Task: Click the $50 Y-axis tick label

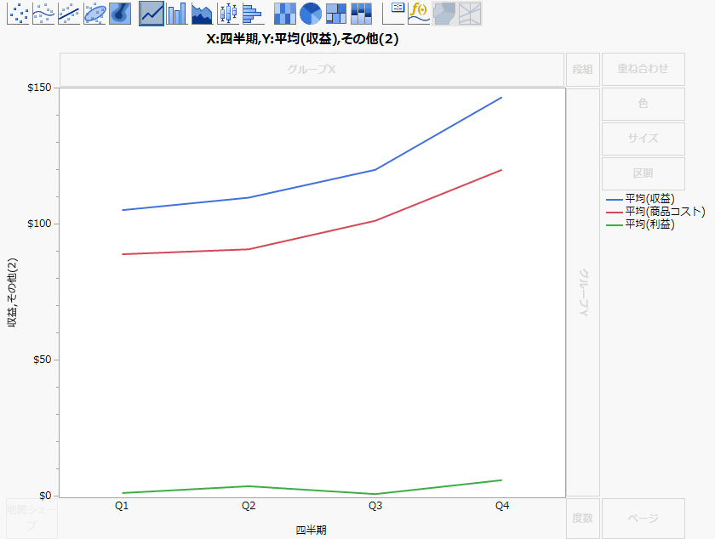Action: (43, 360)
